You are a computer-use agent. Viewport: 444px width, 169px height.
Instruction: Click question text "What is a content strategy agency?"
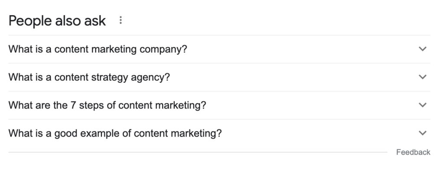coord(89,77)
